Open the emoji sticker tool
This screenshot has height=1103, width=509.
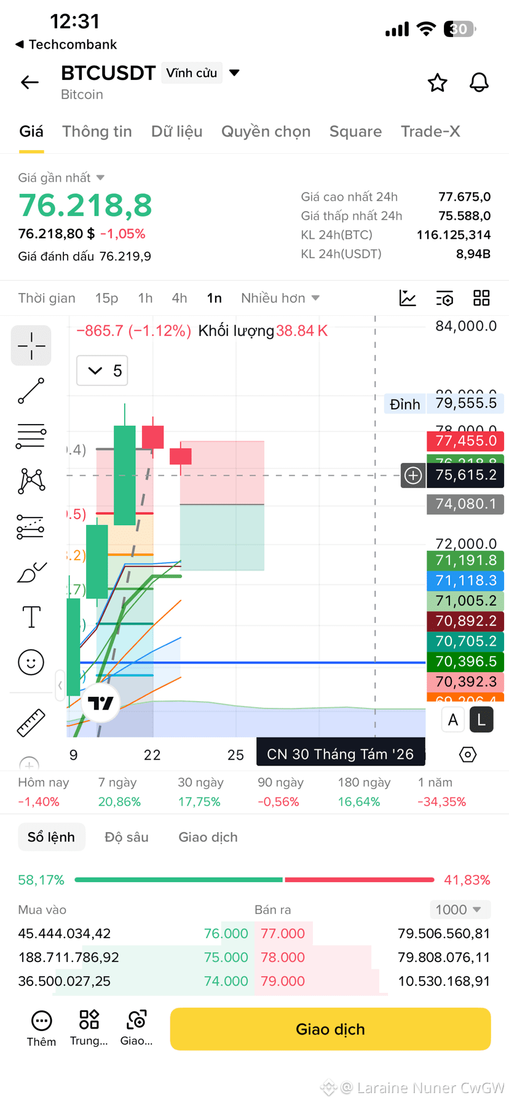(31, 662)
